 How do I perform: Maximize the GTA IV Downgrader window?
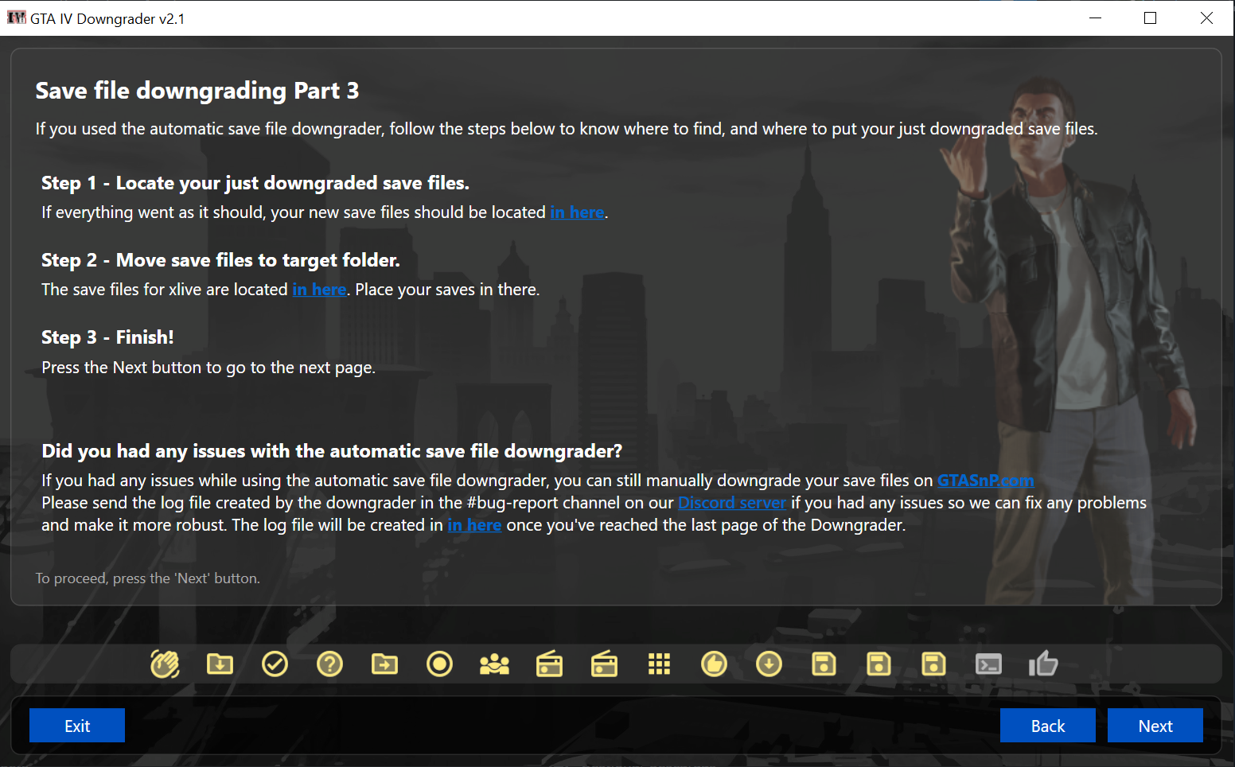[1151, 18]
